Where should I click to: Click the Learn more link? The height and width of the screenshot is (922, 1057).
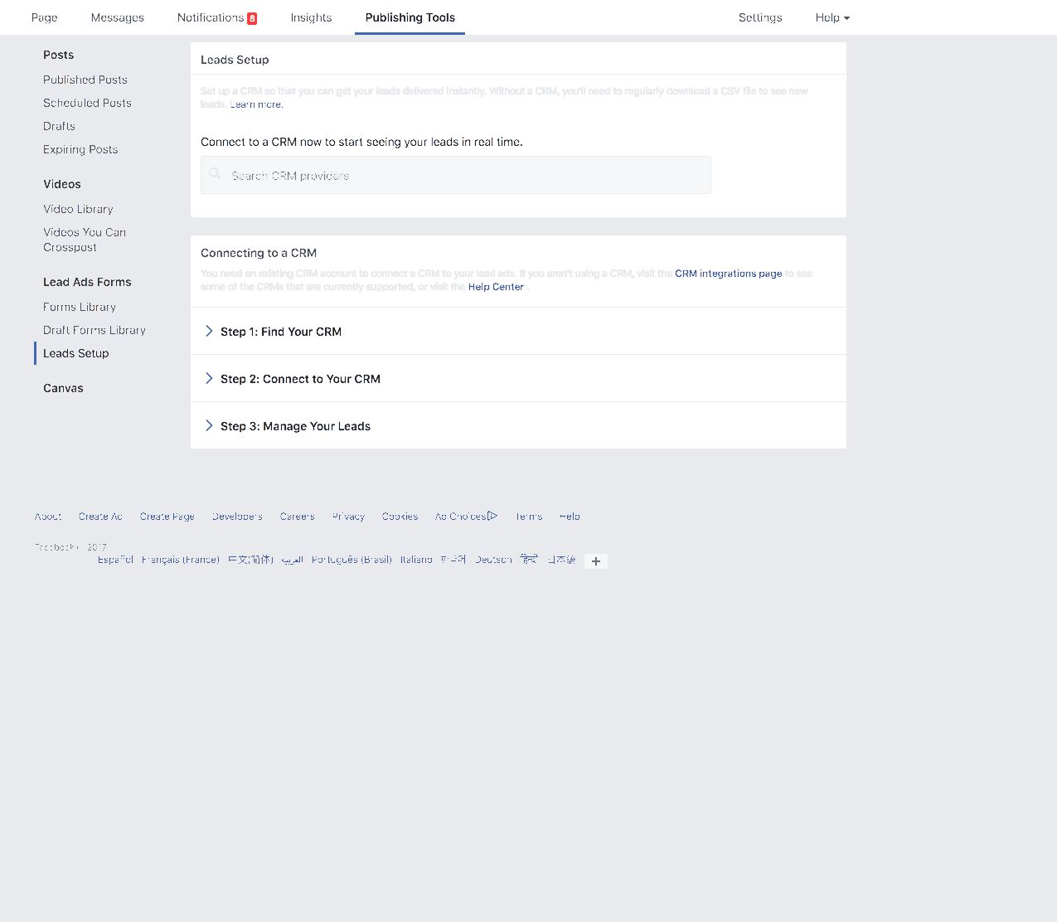[x=256, y=104]
